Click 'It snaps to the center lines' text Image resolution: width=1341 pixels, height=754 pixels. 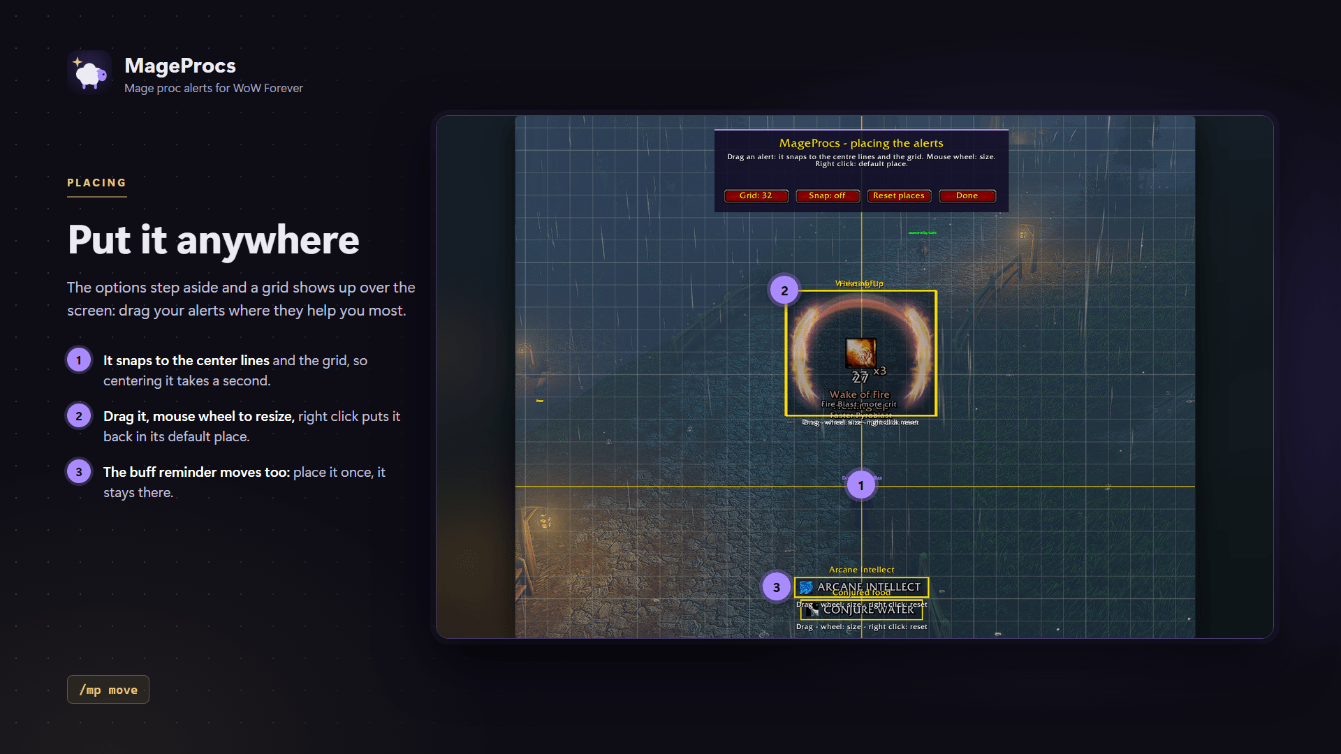186,360
